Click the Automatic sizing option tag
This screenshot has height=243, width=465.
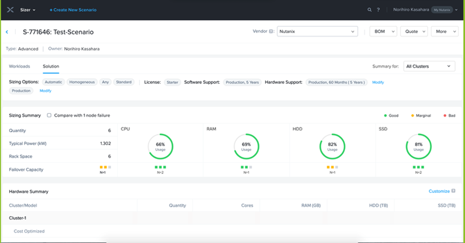[x=53, y=82]
